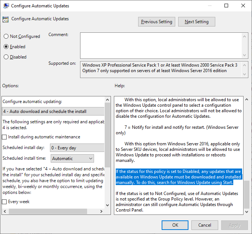This screenshot has height=234, width=252.
Task: Click the Apply button
Action: (x=234, y=225)
